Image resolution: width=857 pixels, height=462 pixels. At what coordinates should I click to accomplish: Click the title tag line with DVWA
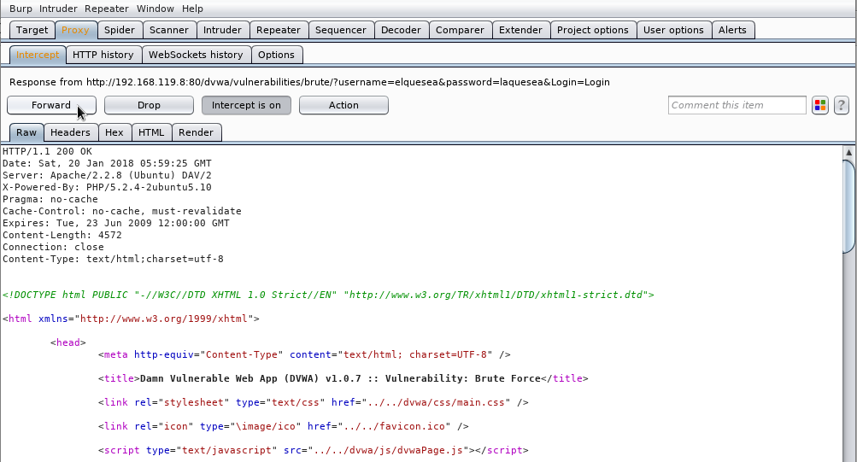pos(343,378)
